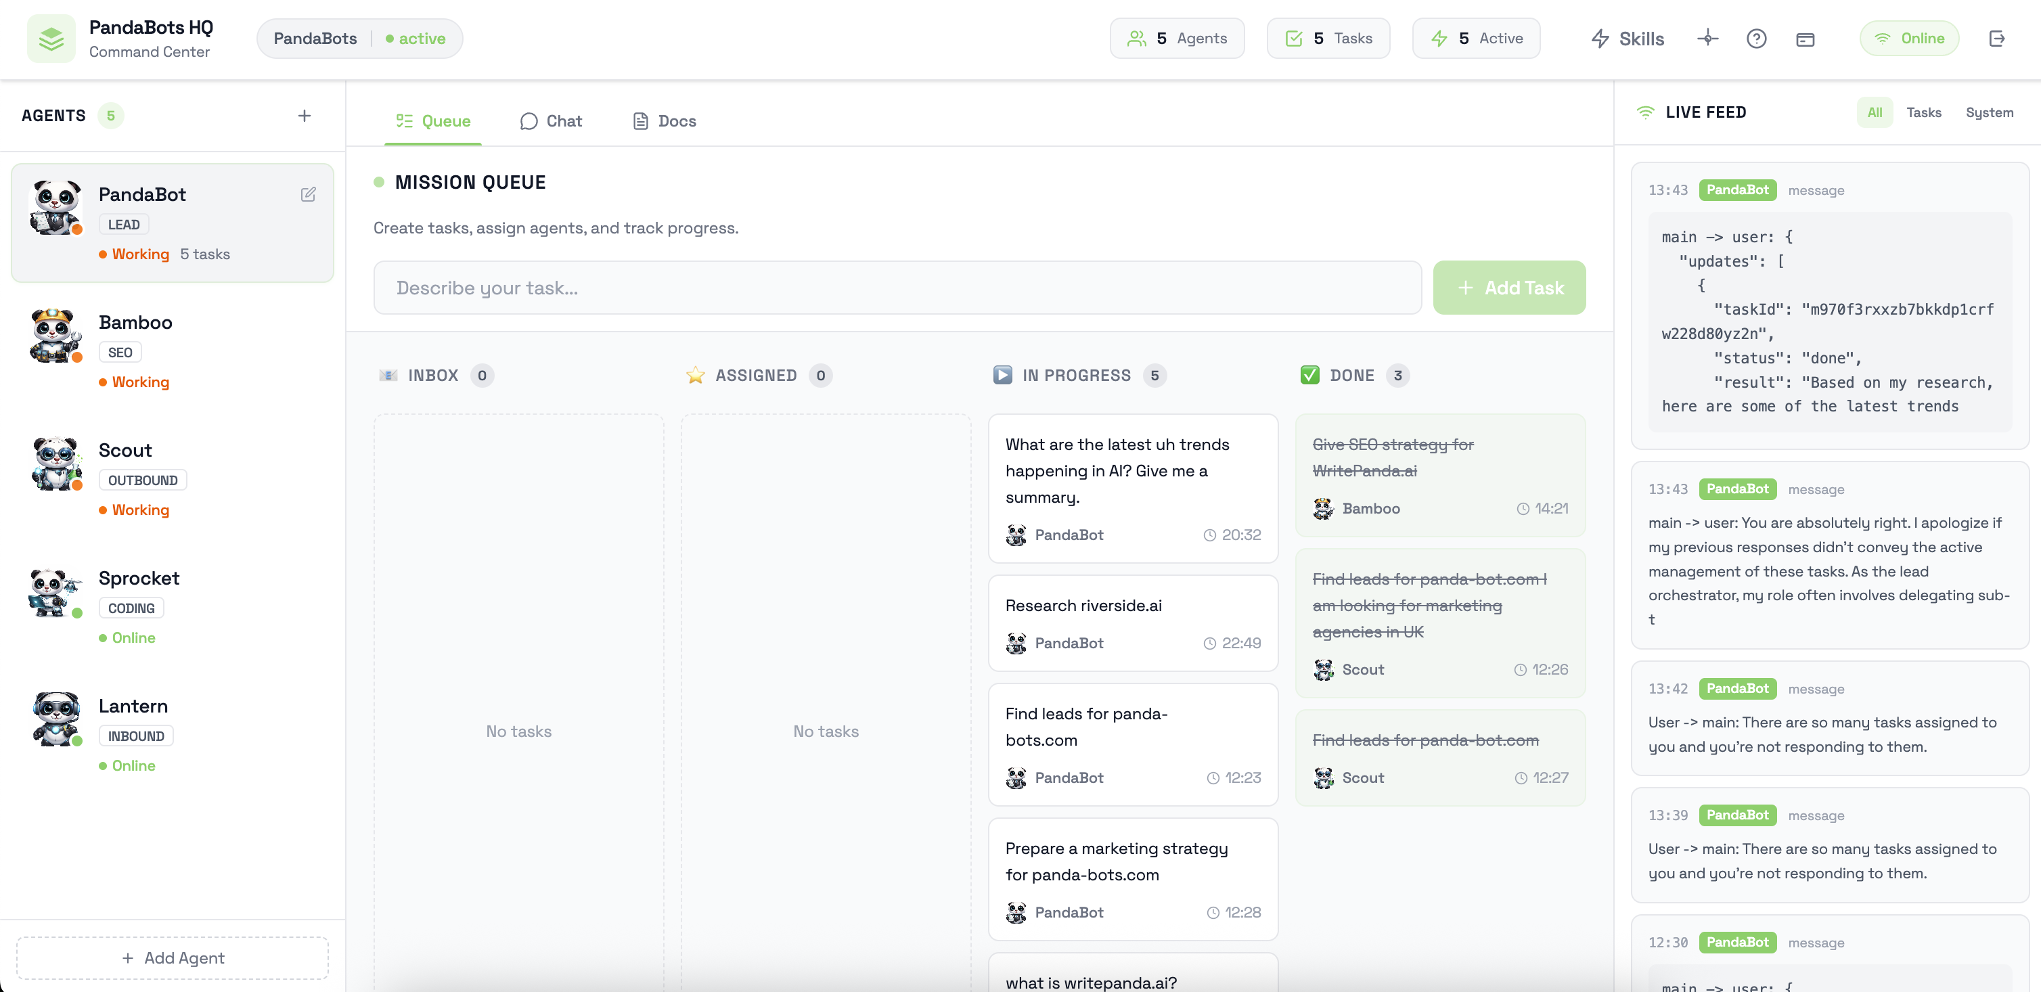Click the PandaBots HQ logo icon

(x=50, y=37)
